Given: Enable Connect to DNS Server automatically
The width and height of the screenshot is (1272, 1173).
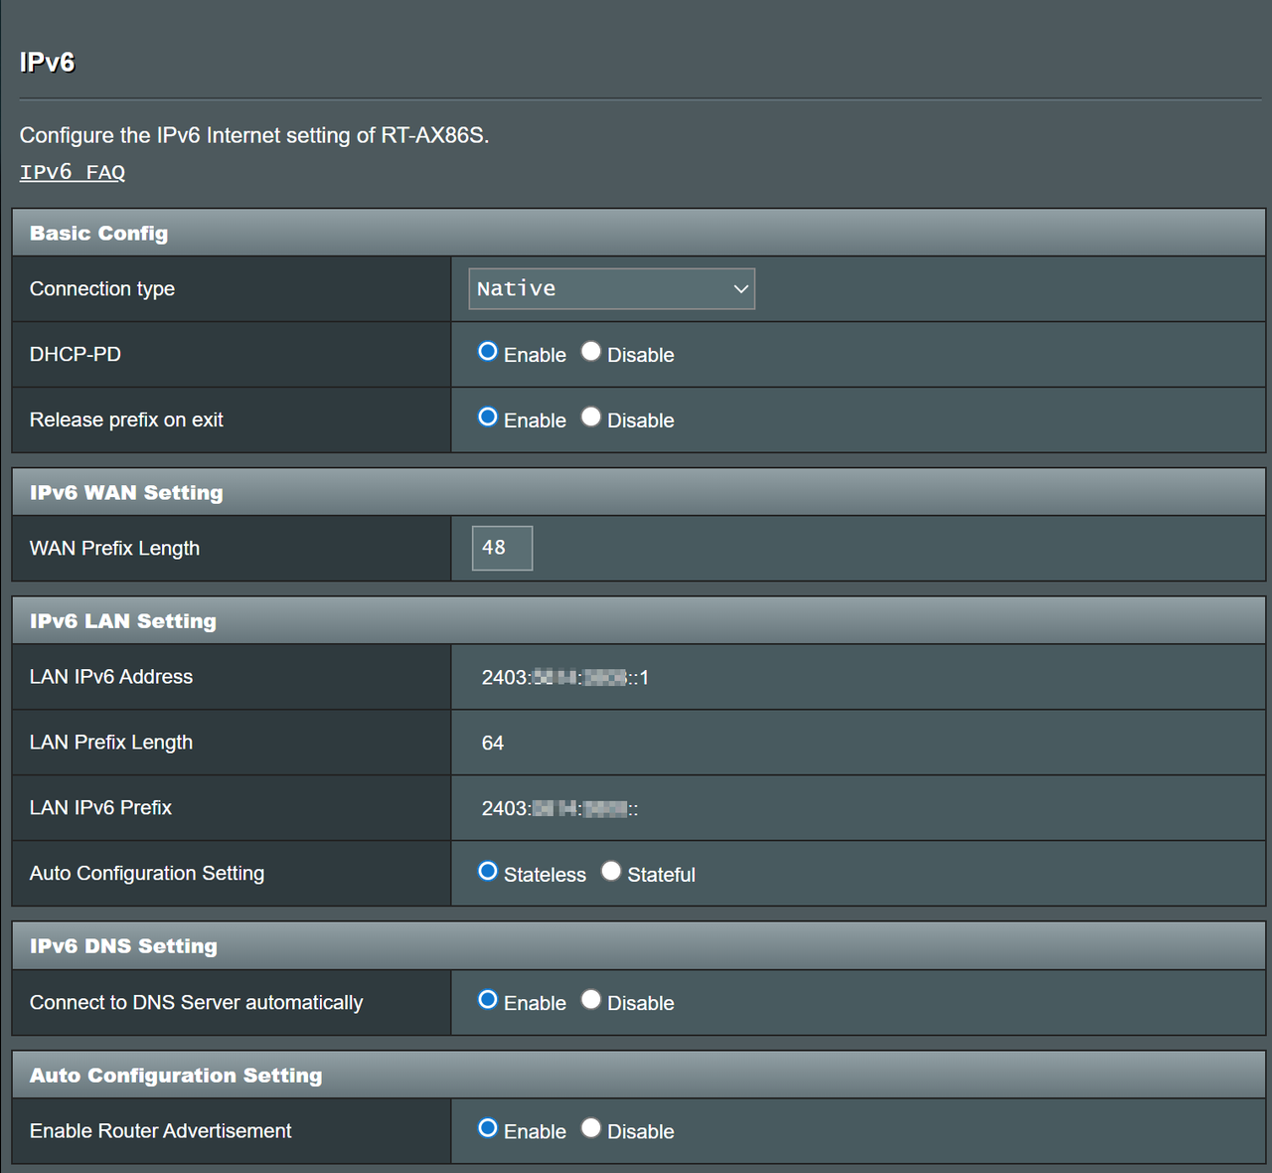Looking at the screenshot, I should pos(487,999).
